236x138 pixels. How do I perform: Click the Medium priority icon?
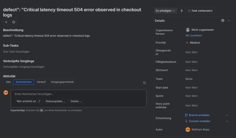point(187,43)
